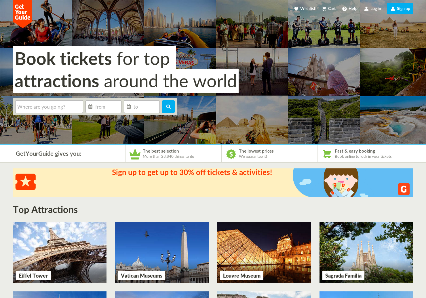426x298 pixels.
Task: Click the Log in link
Action: pyautogui.click(x=373, y=8)
